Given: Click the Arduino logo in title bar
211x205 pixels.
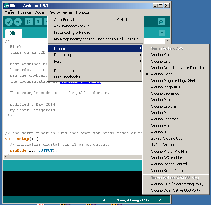Looking at the screenshot, I should coord(6,6).
